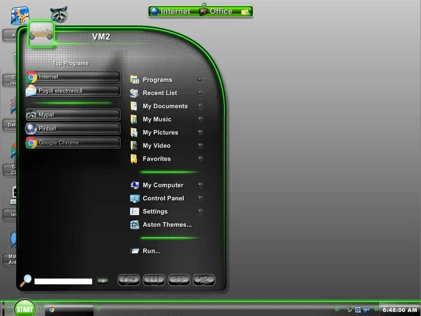Launch Google Chrome from Top Programs
This screenshot has height=316, width=421.
pyautogui.click(x=73, y=143)
